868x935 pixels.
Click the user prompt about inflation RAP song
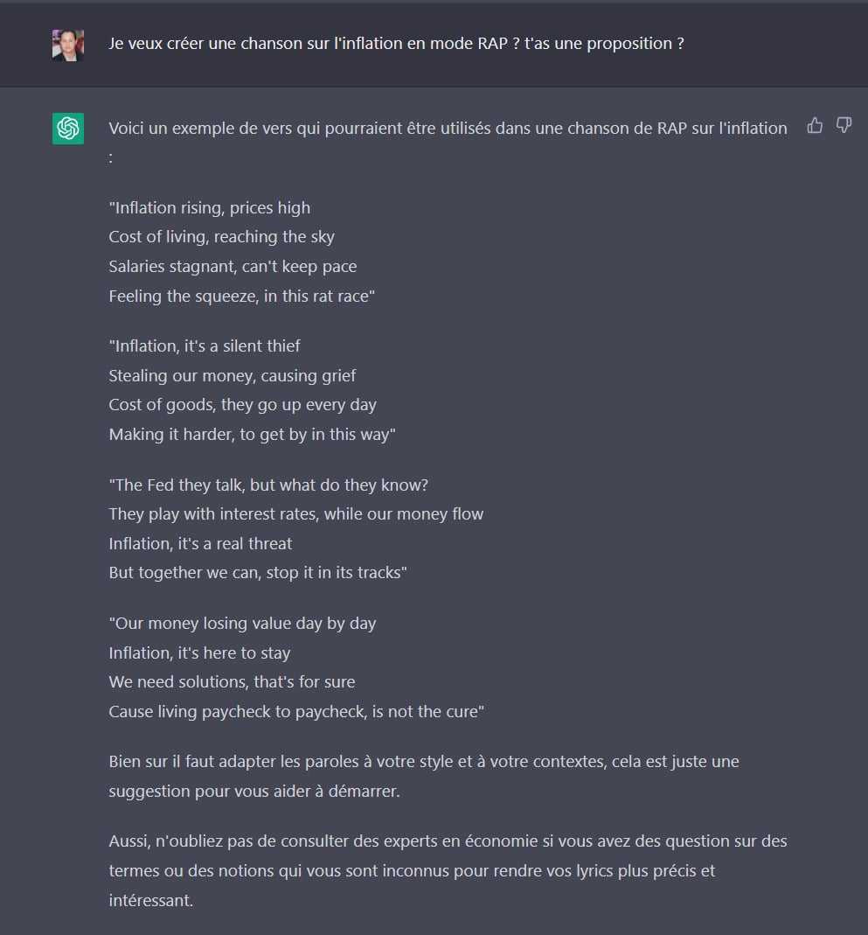396,44
